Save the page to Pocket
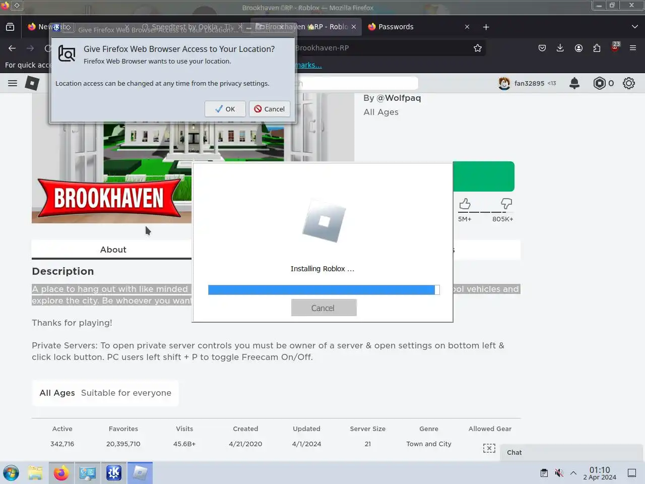This screenshot has height=484, width=645. [x=542, y=48]
